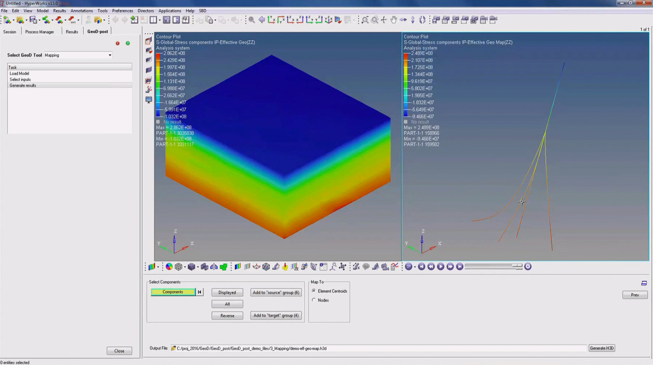653x365 pixels.
Task: Open the Annotations menu
Action: tap(81, 11)
